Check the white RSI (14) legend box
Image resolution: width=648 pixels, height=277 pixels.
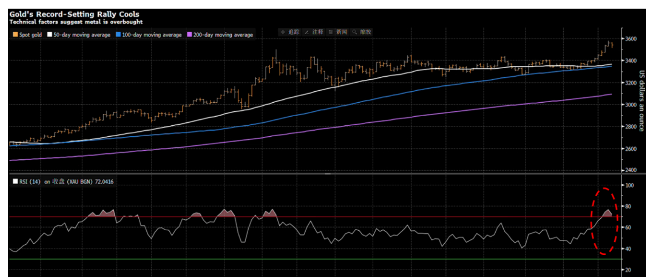(x=15, y=182)
